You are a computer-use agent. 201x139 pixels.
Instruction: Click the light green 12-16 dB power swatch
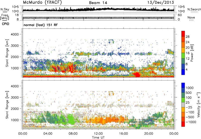183,56
